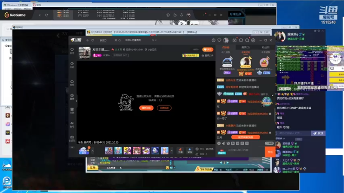344x193 pixels.
Task: Click the next page arrow in the QQ Speed window
Action: [228, 163]
